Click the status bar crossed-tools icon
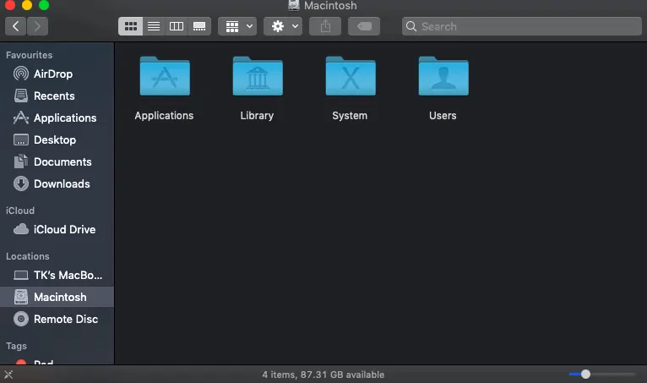 click(x=8, y=375)
